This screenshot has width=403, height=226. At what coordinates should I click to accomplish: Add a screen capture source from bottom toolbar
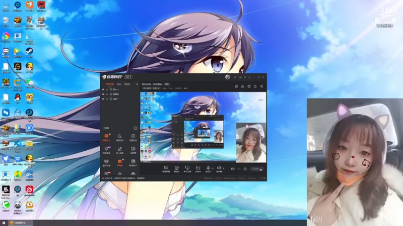click(x=166, y=169)
